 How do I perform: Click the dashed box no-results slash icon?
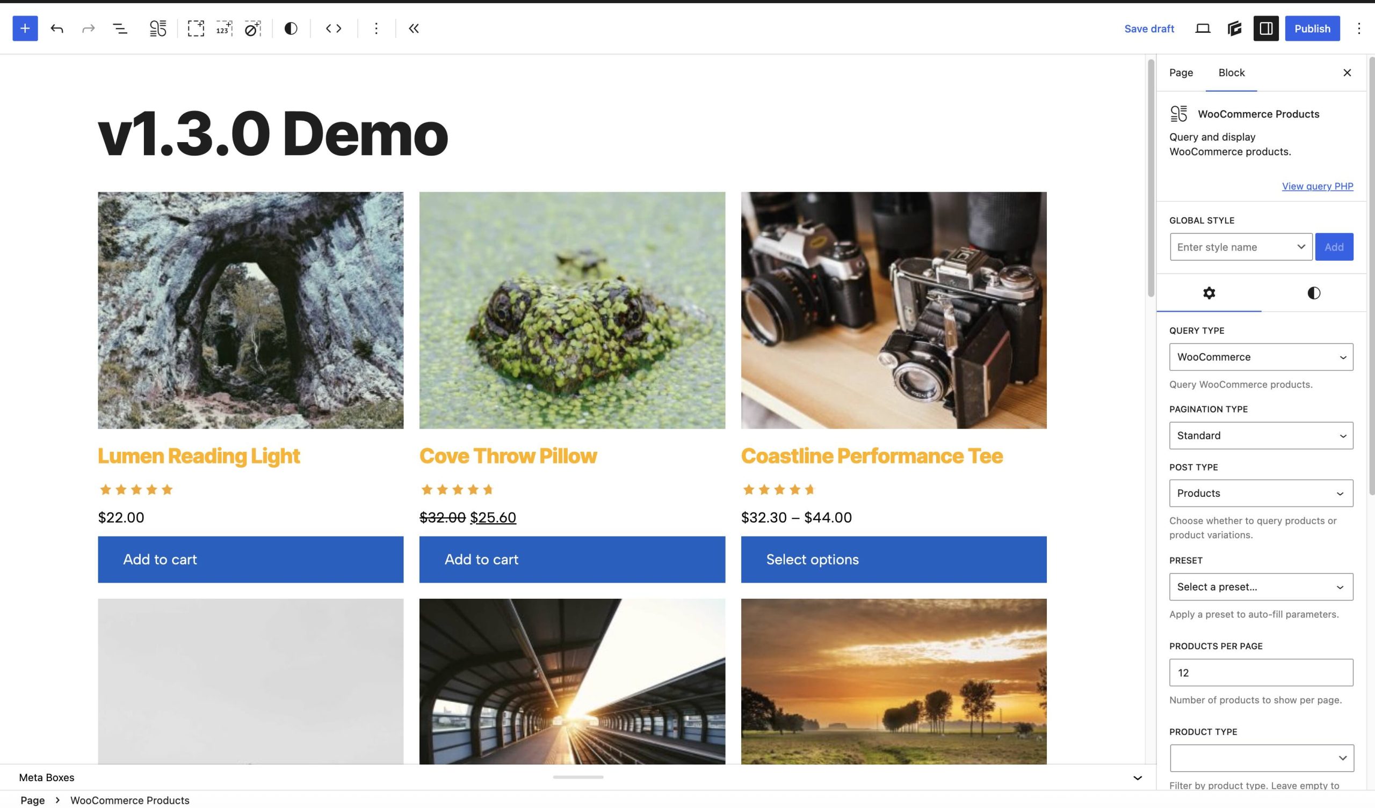252,28
